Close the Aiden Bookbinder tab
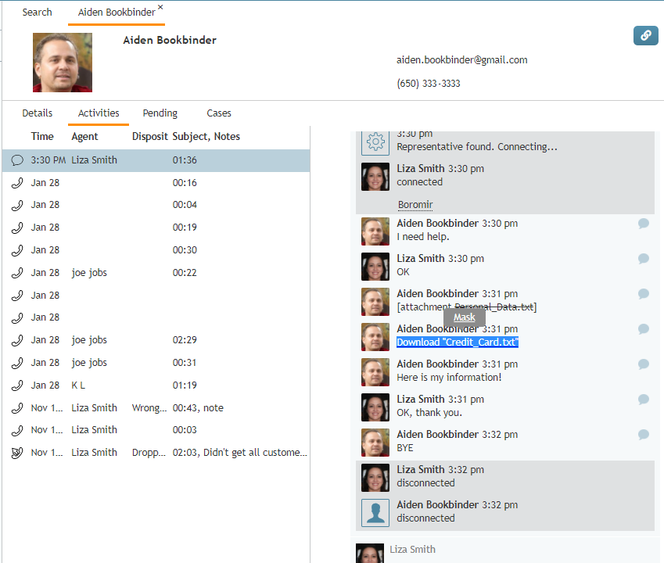The image size is (664, 563). [x=160, y=7]
